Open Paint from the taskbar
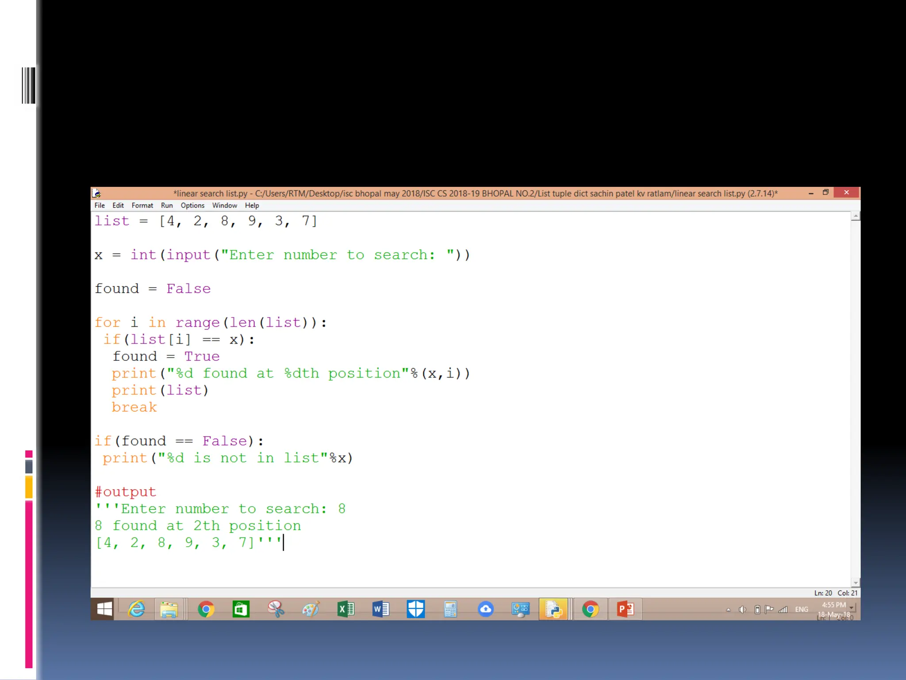This screenshot has height=680, width=906. pos(311,610)
